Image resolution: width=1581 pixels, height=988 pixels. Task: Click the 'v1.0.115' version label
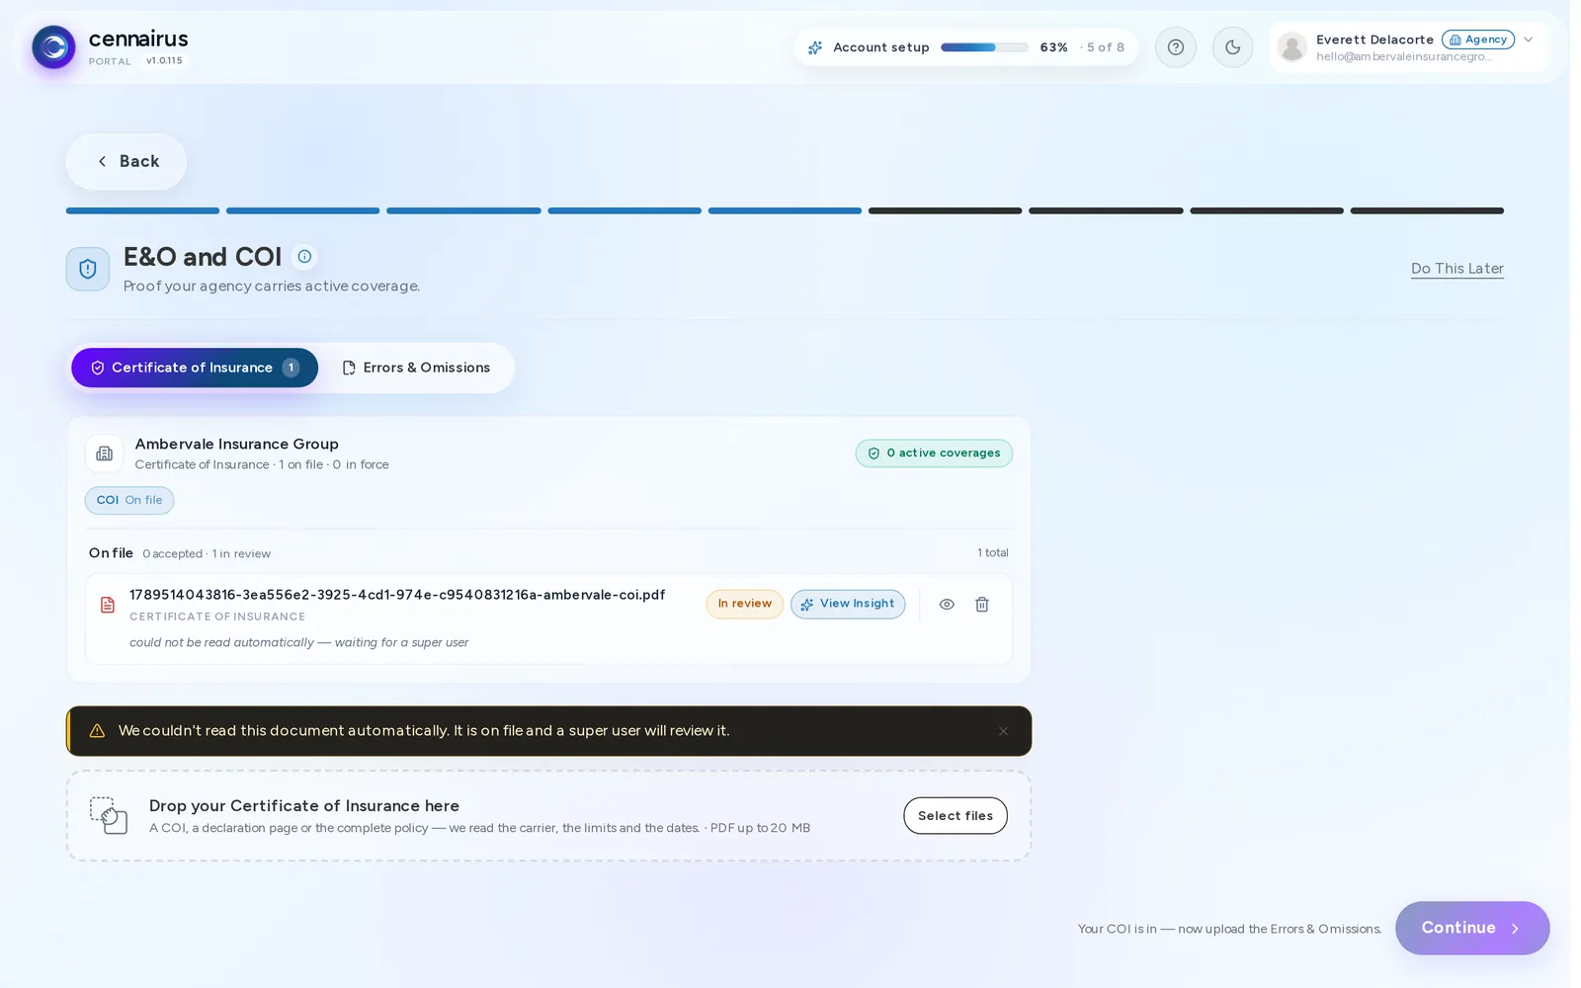(164, 61)
